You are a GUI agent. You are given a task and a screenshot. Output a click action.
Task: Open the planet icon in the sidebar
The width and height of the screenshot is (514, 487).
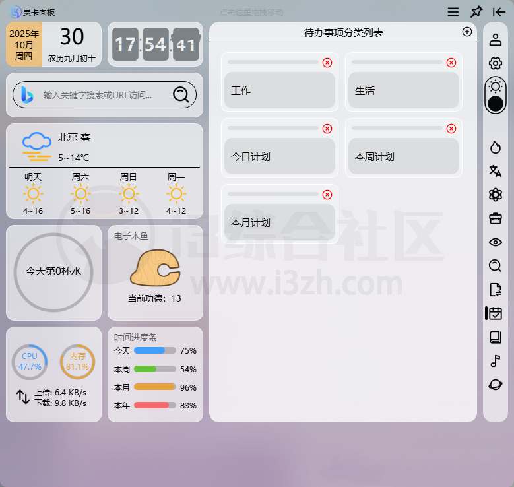(x=496, y=385)
